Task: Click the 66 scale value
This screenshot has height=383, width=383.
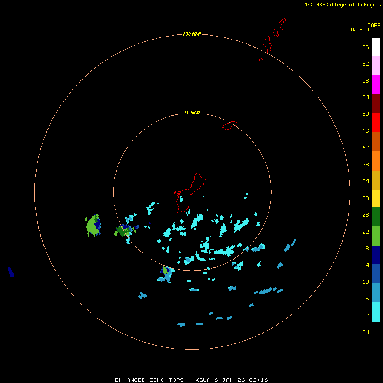Action: [x=366, y=47]
